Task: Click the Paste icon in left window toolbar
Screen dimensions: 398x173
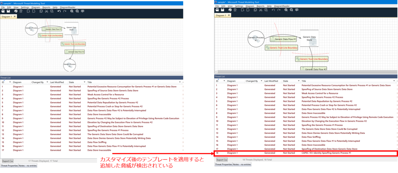Action: click(52, 11)
